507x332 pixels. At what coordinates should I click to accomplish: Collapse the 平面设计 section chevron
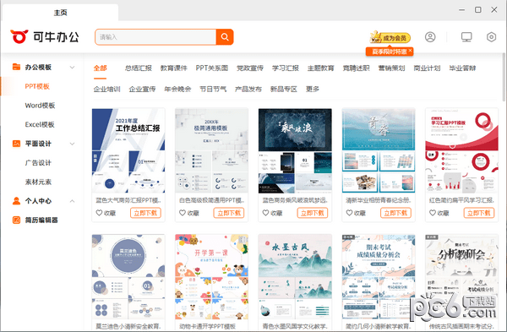click(72, 144)
